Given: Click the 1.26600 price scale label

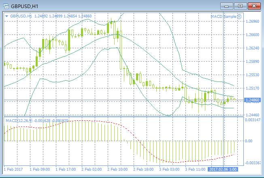Looking at the screenshot, I should [253, 35].
